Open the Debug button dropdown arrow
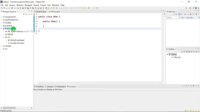This screenshot has height=112, width=200. coord(20,8)
